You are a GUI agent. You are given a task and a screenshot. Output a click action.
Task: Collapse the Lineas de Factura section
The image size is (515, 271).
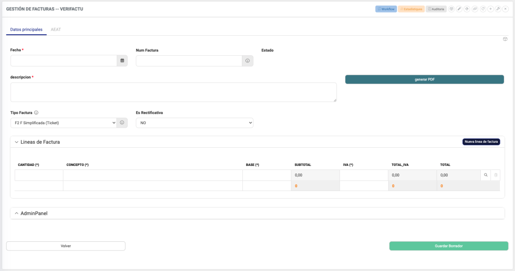(17, 142)
